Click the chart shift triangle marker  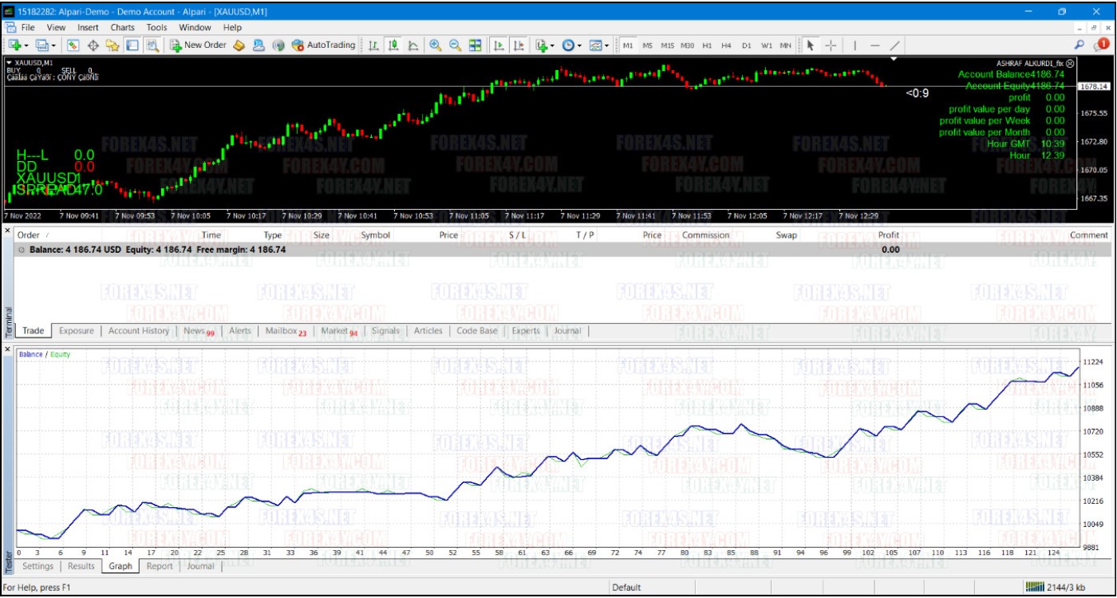tap(894, 59)
